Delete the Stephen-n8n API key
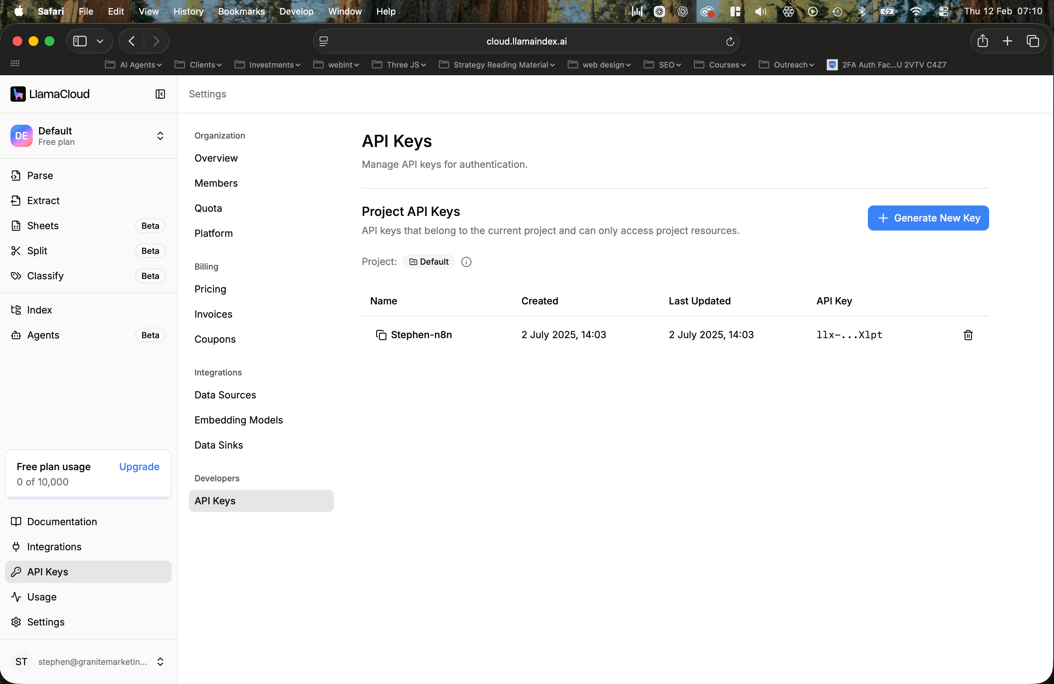 [x=968, y=335]
